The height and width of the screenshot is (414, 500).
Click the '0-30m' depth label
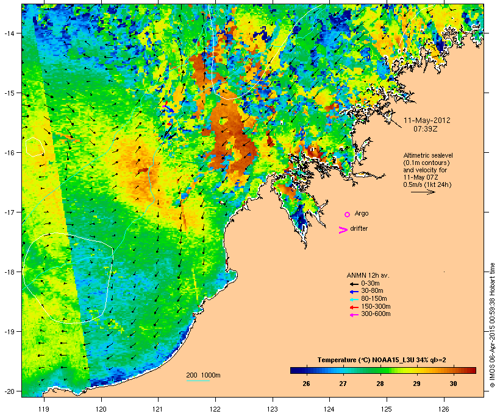(x=370, y=284)
